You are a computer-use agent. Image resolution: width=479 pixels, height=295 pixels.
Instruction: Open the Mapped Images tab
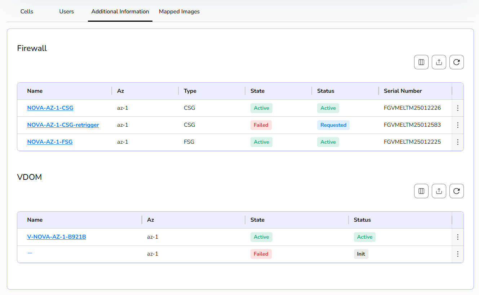(x=179, y=12)
